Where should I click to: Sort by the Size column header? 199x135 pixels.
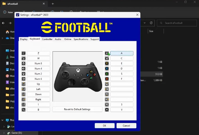pos(151,31)
